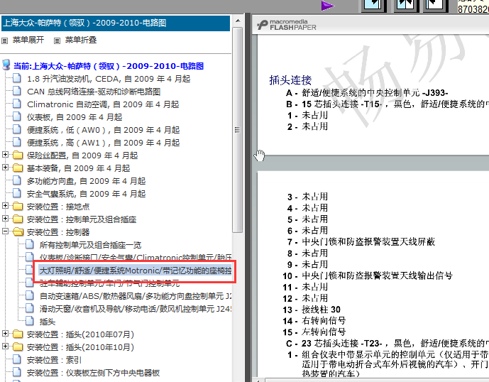Click the document icon beside 便捷系统，高（AW1）

tap(17, 142)
